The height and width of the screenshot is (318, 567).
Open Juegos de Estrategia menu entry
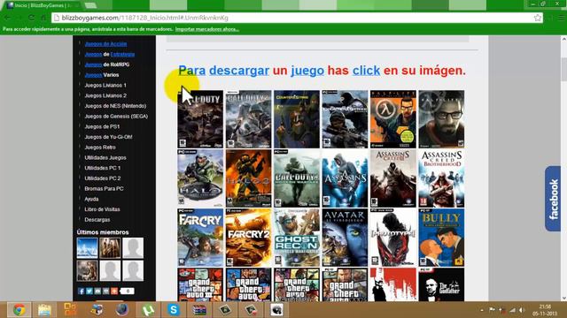[110, 55]
